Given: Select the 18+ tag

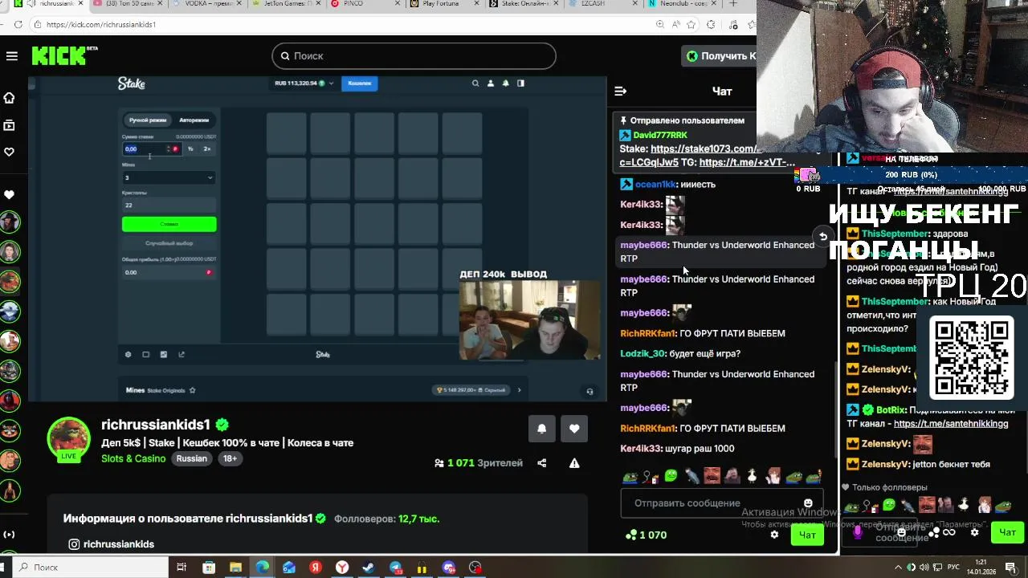Looking at the screenshot, I should click(x=230, y=458).
